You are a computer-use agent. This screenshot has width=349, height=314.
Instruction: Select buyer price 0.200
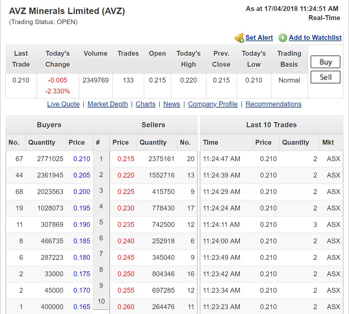(82, 192)
